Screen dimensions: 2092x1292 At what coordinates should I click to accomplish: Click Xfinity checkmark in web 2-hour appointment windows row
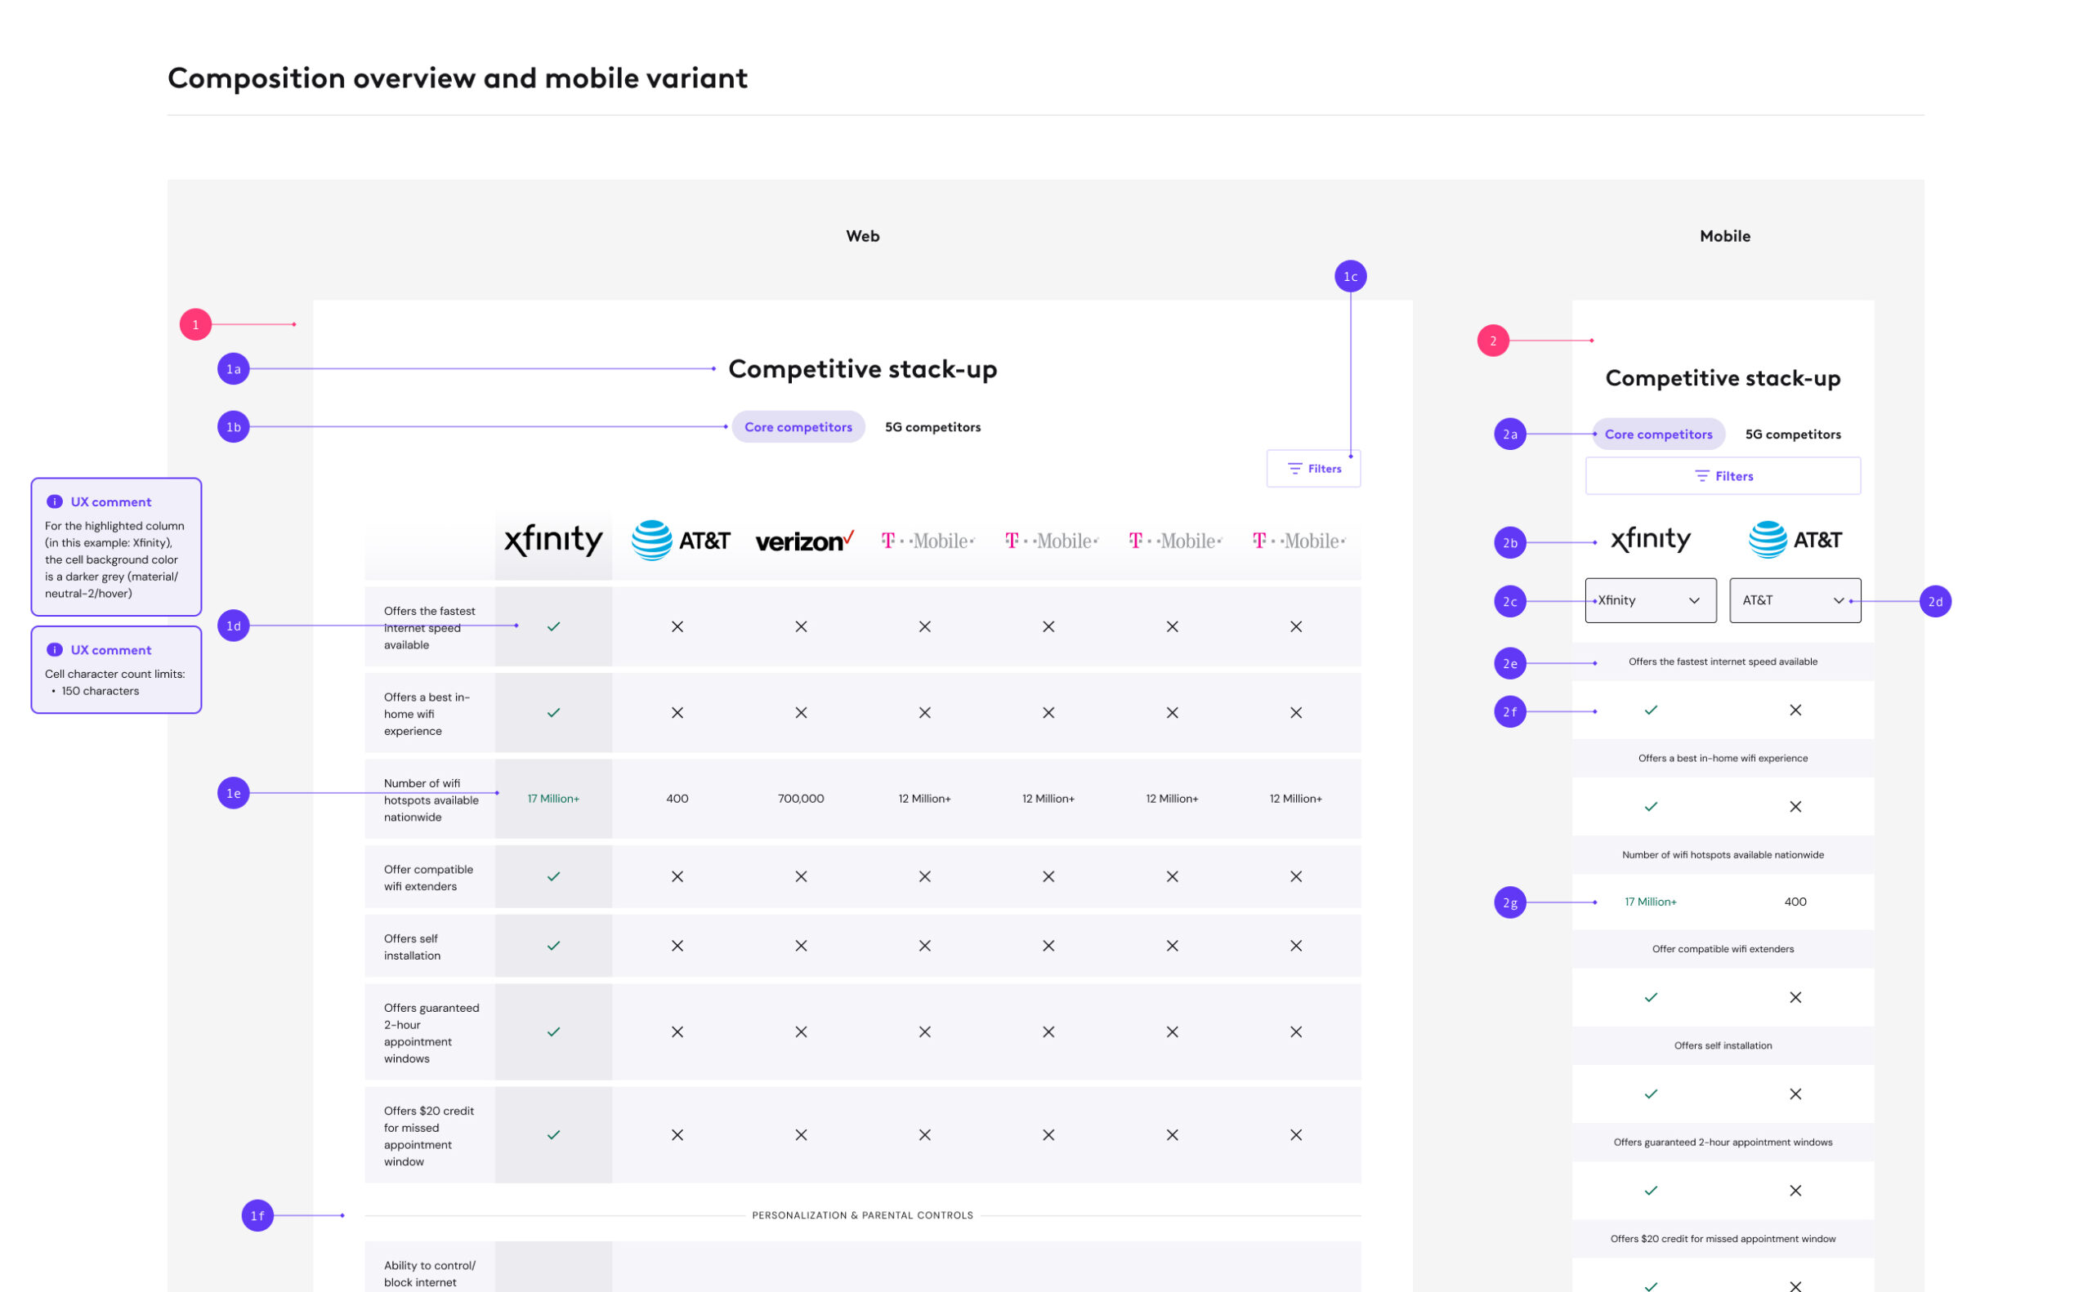553,1032
